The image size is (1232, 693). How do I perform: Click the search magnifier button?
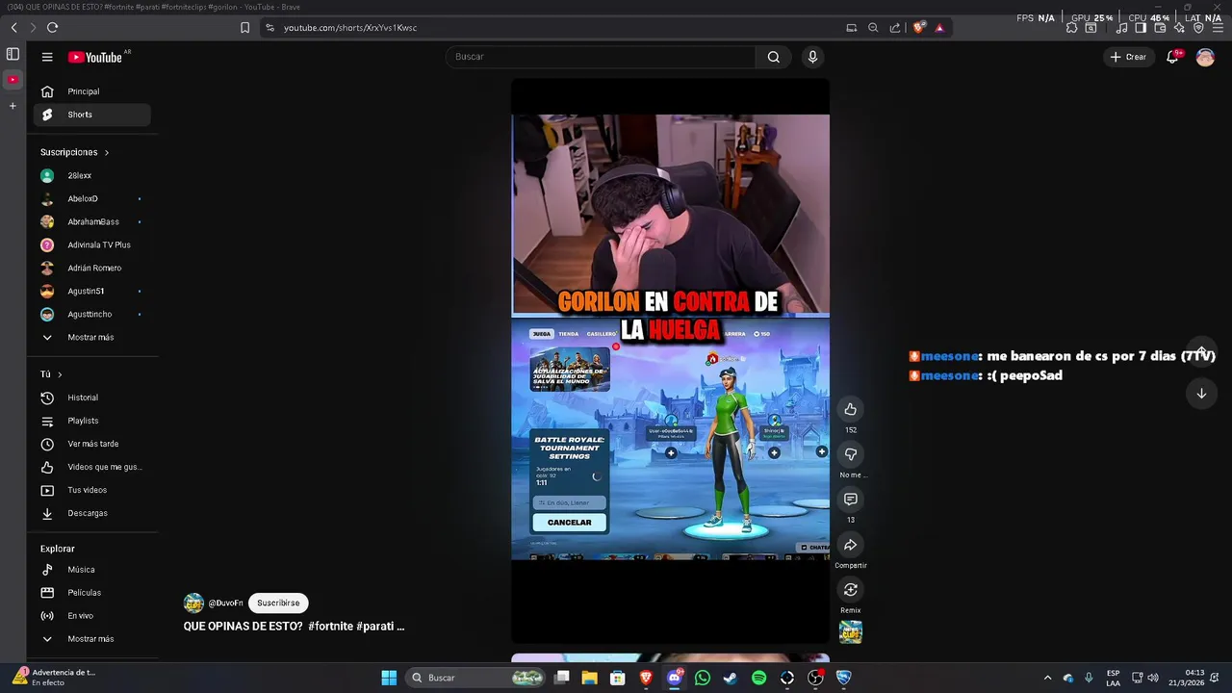pos(773,57)
